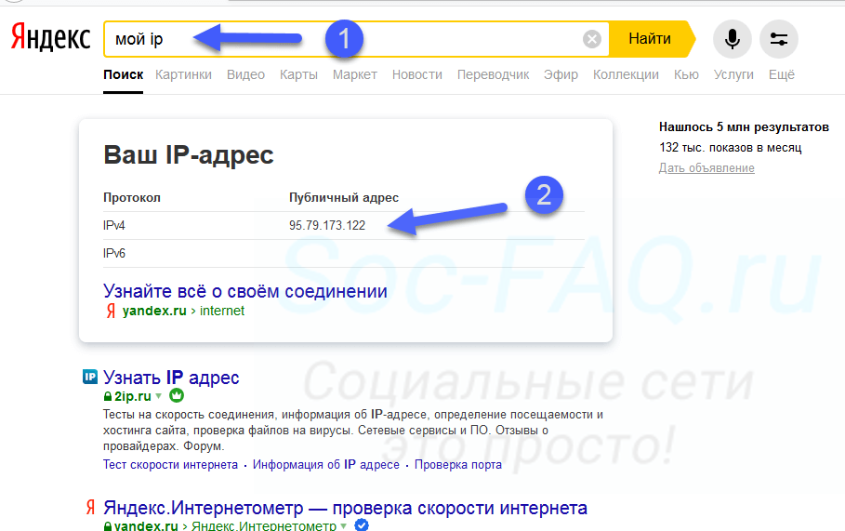Focus the search field containing мой ip
Viewport: 845px width, 531px height.
356,39
